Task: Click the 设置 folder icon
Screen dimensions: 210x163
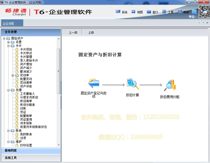Action: 12,42
